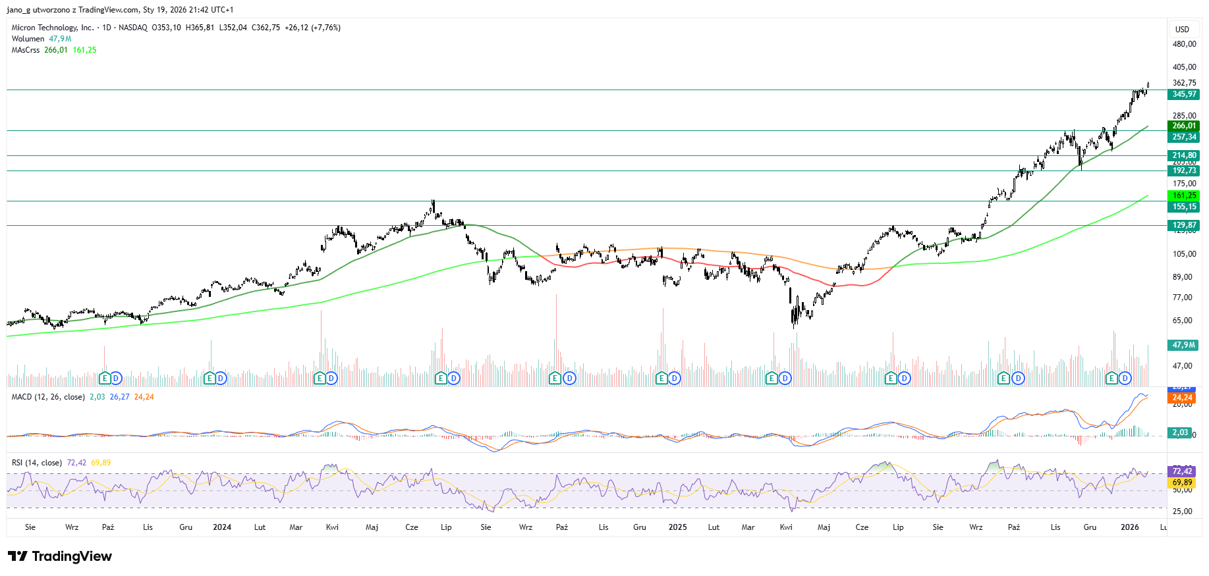Open dividend marker D near Paź 2024
Image resolution: width=1209 pixels, height=576 pixels.
pyautogui.click(x=569, y=378)
